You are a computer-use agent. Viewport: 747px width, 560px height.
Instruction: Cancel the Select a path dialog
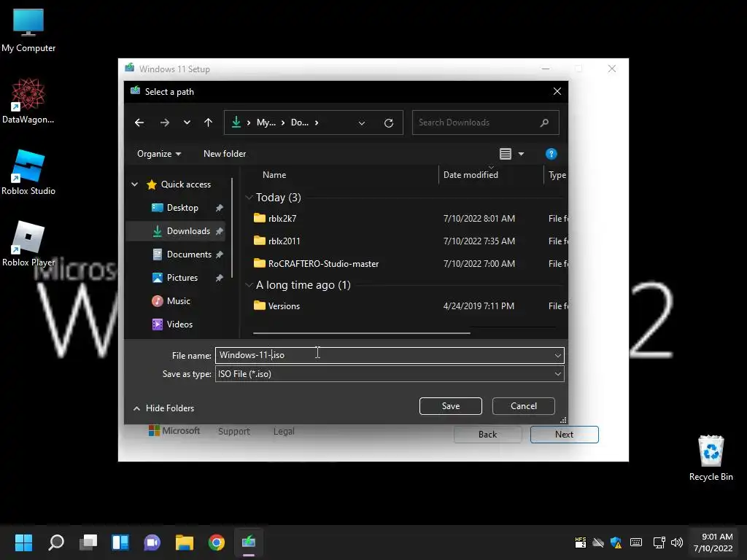click(x=524, y=406)
